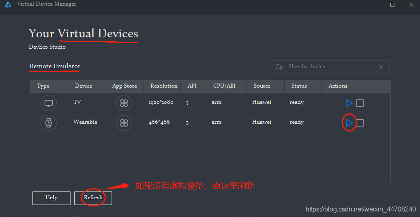Open App Store icon for Wearable
Screen dimensions: 420x217
pos(124,122)
